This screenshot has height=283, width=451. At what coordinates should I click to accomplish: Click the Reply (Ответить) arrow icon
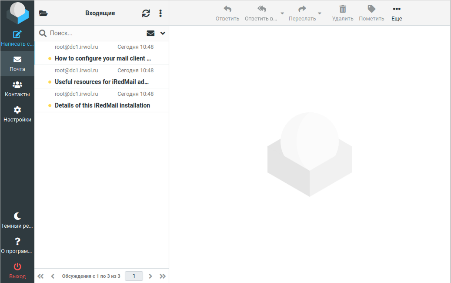pos(227,9)
